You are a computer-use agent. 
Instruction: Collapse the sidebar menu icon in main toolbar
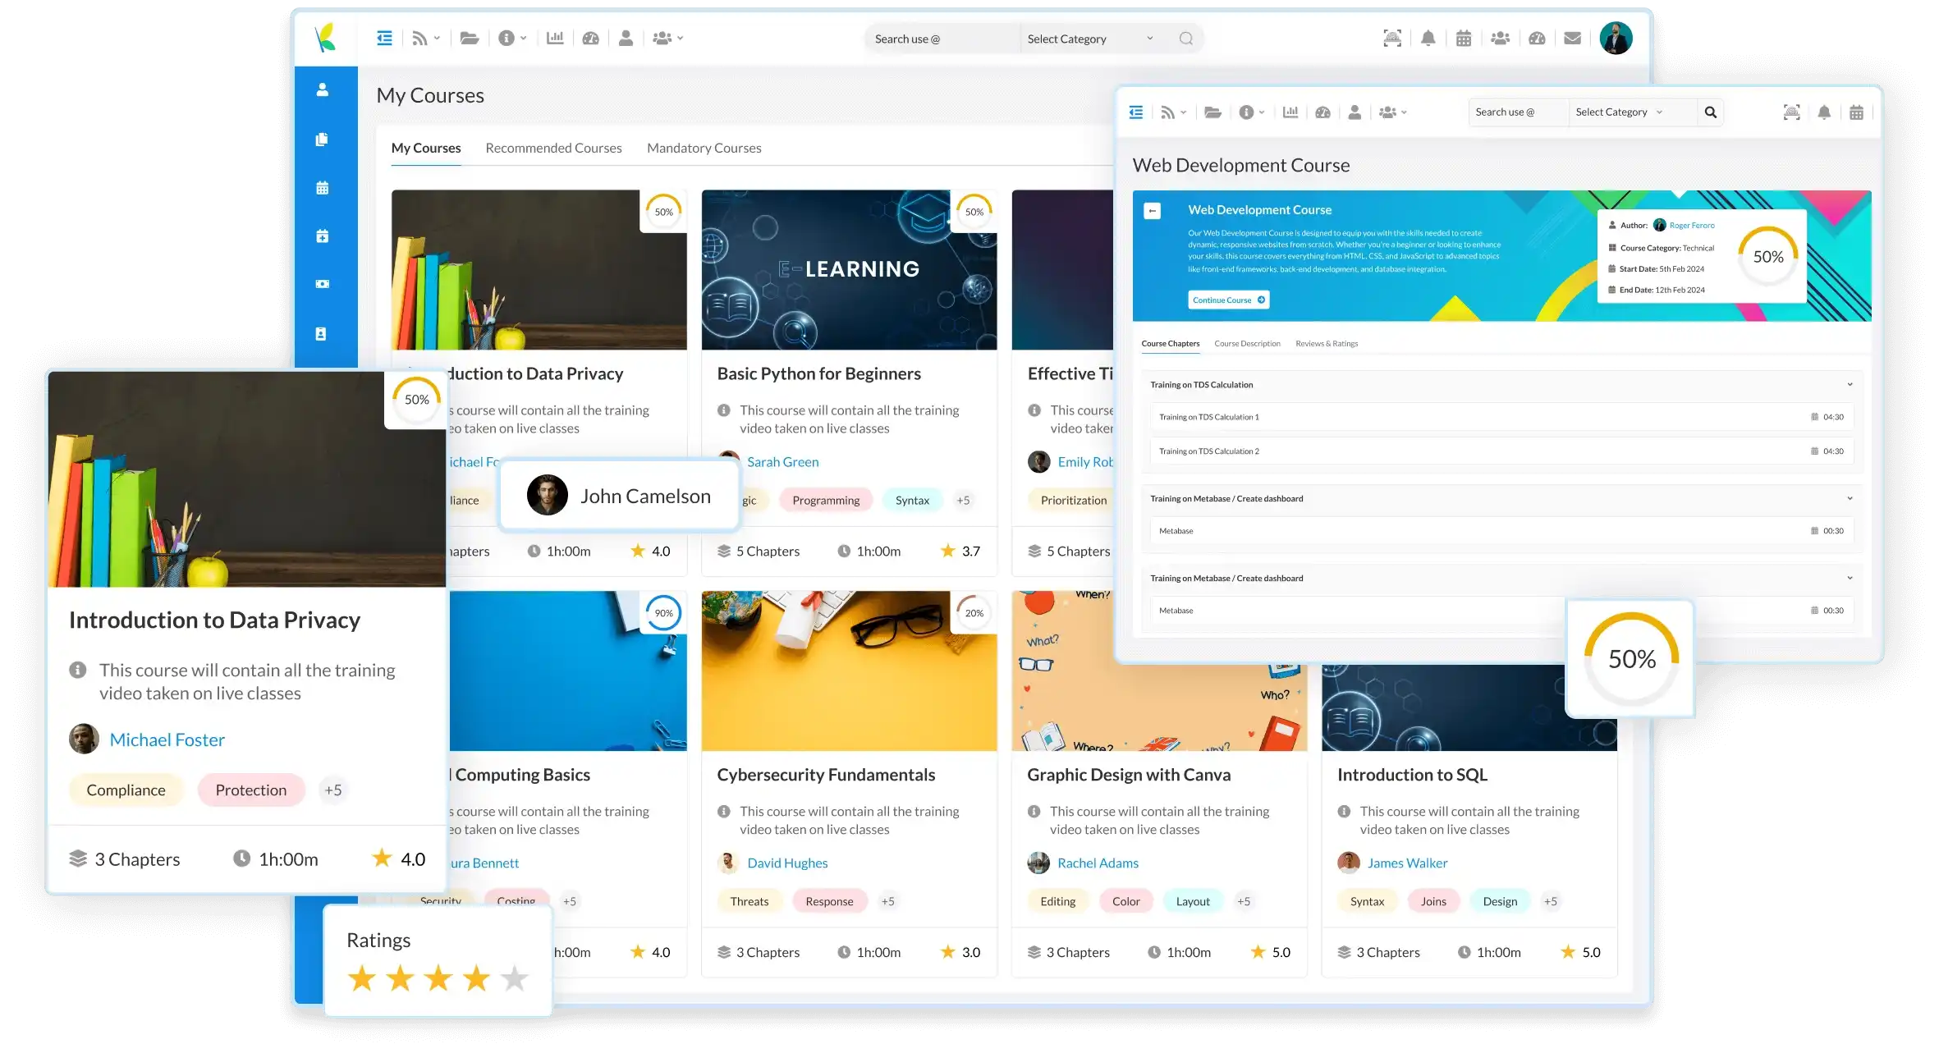pyautogui.click(x=384, y=38)
